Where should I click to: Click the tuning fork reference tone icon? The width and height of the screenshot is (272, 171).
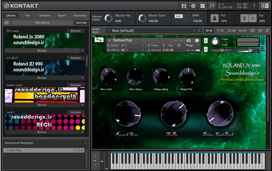pos(244,18)
